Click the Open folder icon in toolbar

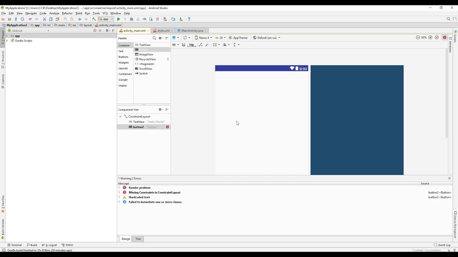click(3, 19)
